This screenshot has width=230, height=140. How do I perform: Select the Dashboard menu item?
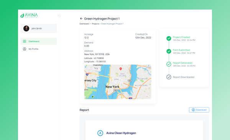pyautogui.click(x=39, y=41)
